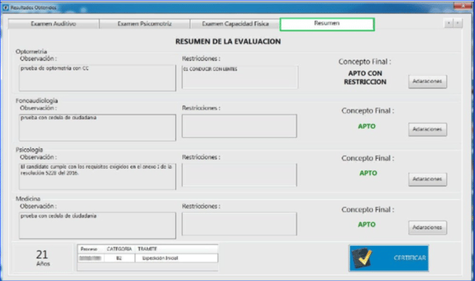Viewport: 475px width, 281px height.
Task: Click the CATEGORIA column header
Action: click(119, 249)
